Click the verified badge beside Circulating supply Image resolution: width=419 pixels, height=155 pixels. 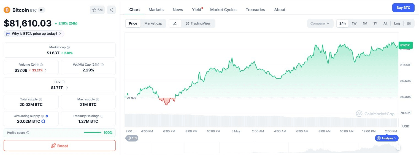(47, 116)
